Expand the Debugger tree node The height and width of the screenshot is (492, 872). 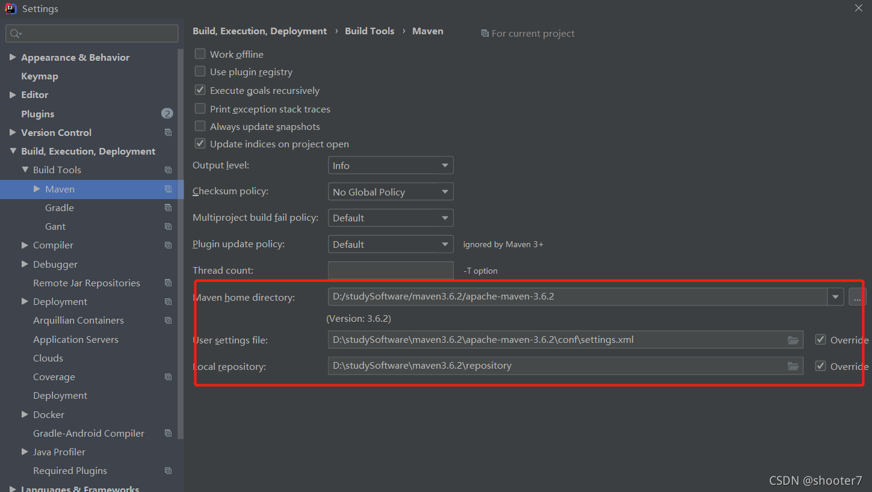pos(25,264)
